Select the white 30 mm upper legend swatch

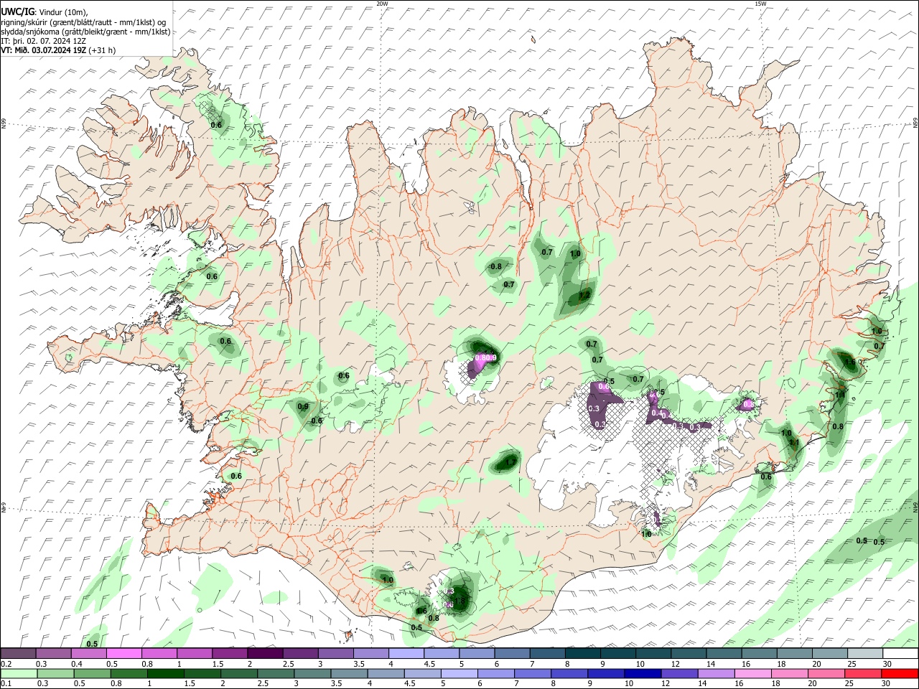pos(900,654)
